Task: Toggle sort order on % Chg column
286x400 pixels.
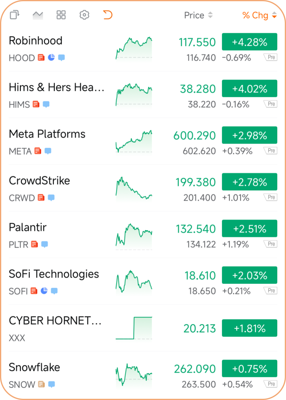Action: [259, 15]
